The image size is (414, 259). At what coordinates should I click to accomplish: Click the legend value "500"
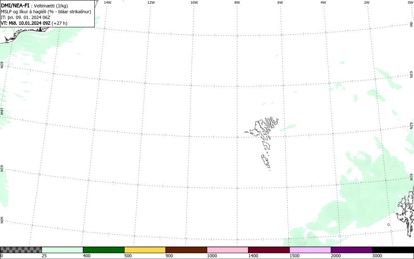click(x=128, y=256)
